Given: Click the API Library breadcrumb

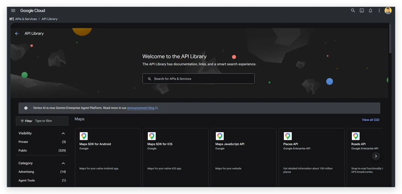Looking at the screenshot, I should click(50, 19).
